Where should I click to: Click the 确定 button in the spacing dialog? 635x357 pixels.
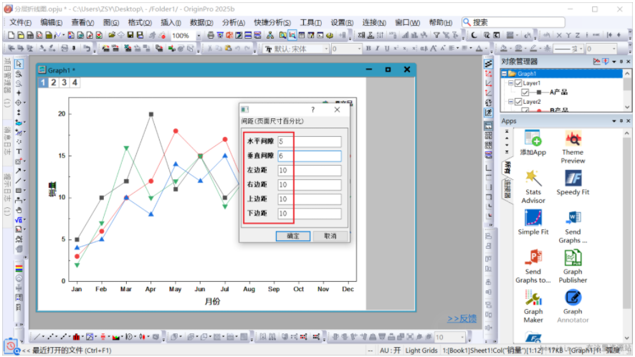[x=293, y=236]
